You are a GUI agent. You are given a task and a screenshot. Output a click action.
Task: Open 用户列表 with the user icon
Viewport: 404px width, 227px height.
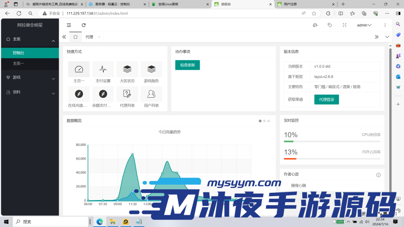click(x=151, y=94)
